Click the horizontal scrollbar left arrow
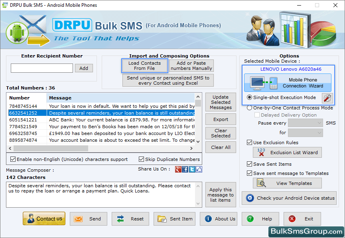This screenshot has width=345, height=238. (10, 148)
